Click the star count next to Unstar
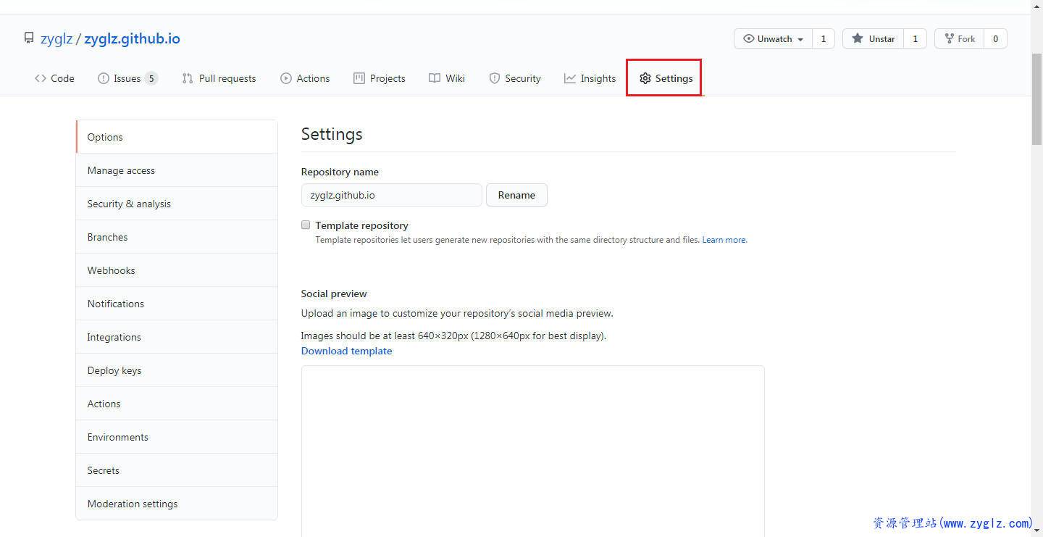Screen dimensions: 1043x537 coord(915,38)
